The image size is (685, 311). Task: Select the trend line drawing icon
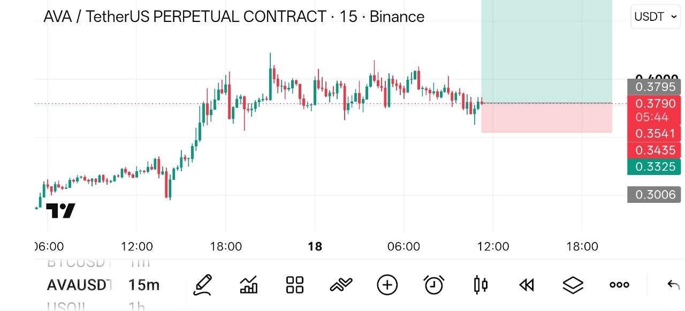click(341, 285)
